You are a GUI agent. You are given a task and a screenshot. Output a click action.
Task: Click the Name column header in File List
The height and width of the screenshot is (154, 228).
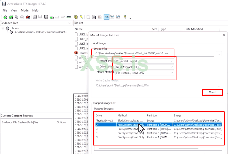(79, 29)
